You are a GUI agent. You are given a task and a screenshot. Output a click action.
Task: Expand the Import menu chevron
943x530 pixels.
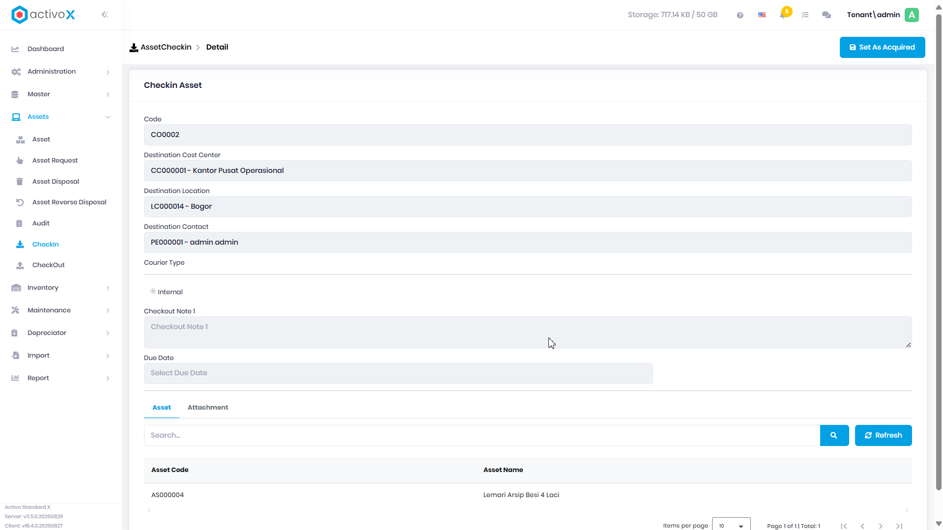click(x=108, y=356)
